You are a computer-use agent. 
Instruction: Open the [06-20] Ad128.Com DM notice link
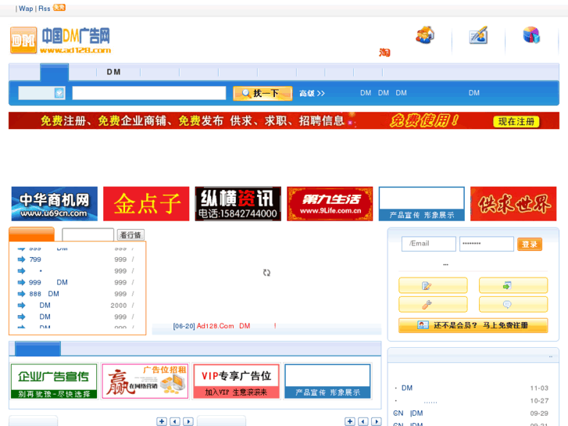click(x=224, y=326)
